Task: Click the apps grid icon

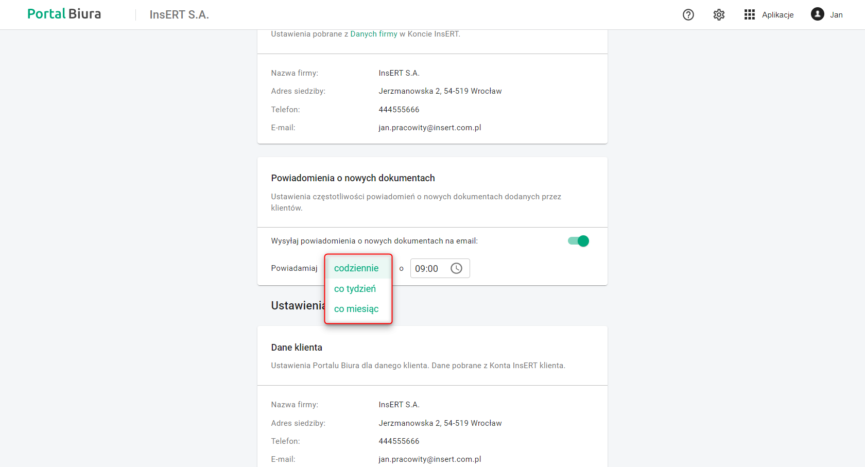Action: [x=750, y=15]
